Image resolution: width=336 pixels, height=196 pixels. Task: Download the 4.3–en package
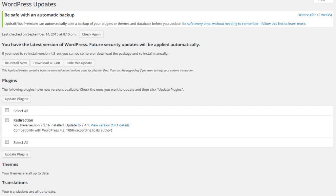[x=47, y=62]
